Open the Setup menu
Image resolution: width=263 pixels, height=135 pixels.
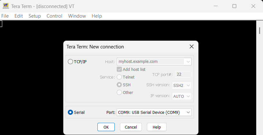click(35, 16)
